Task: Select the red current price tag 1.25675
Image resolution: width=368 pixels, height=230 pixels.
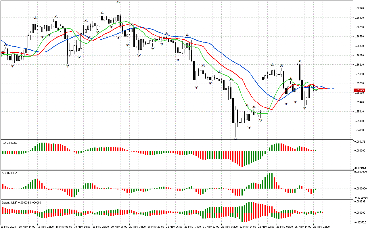Action: pyautogui.click(x=359, y=90)
